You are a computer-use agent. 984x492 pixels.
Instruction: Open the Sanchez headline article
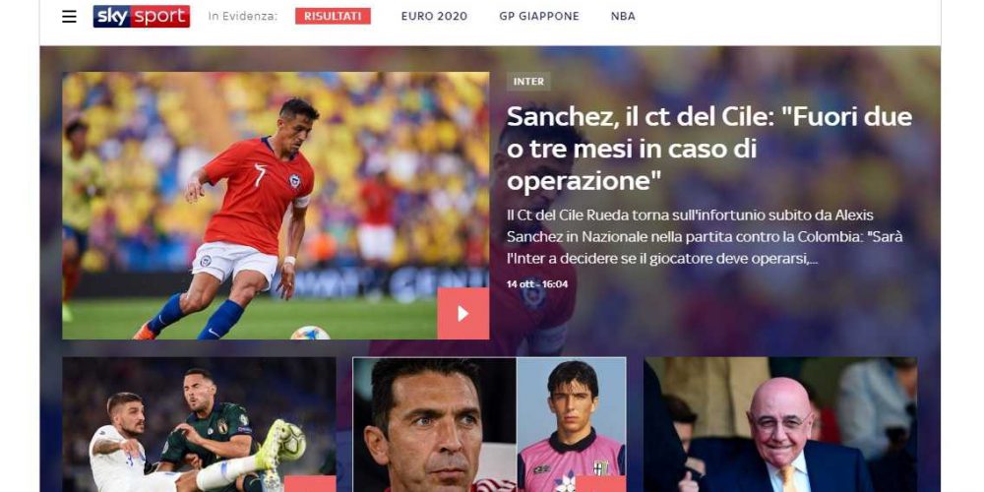click(x=709, y=150)
